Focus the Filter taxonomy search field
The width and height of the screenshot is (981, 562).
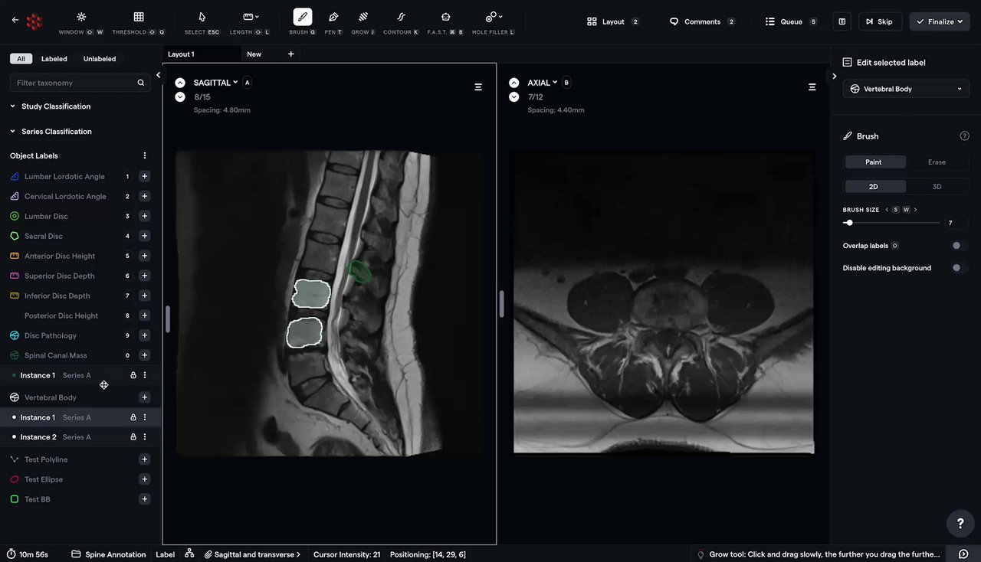[80, 83]
